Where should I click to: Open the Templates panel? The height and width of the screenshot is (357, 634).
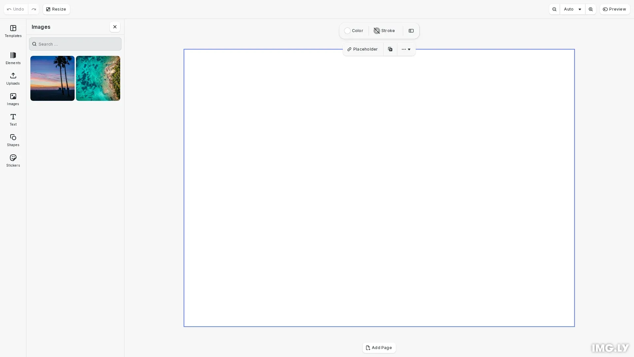(x=13, y=31)
